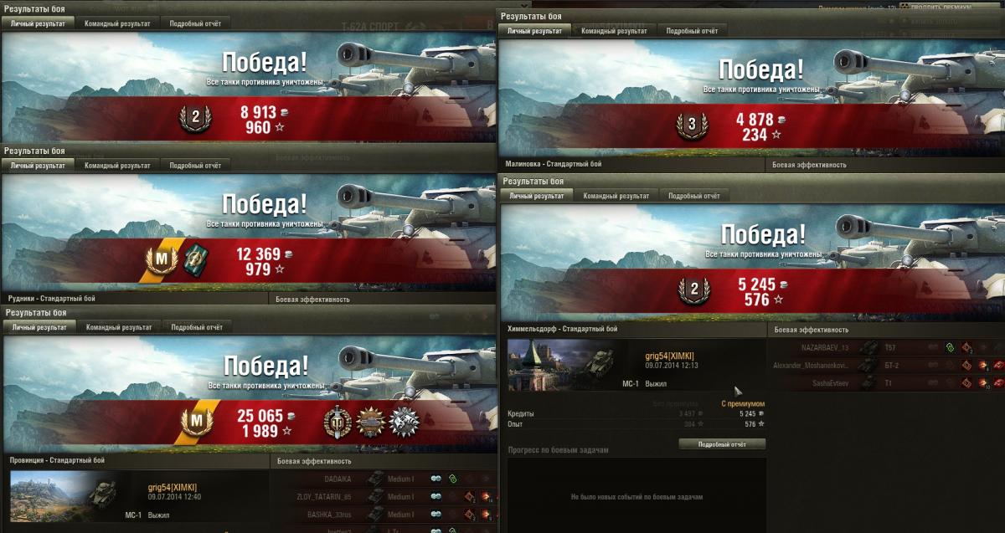Screen dimensions: 1005x533
Task: Click the 'Подробный отчёт' button under the credits table
Action: [x=722, y=444]
